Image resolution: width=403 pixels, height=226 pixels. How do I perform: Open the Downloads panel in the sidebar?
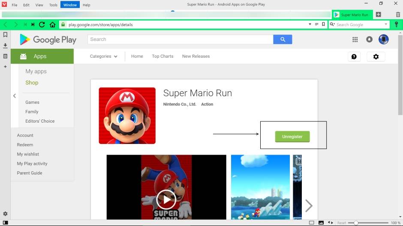5,45
